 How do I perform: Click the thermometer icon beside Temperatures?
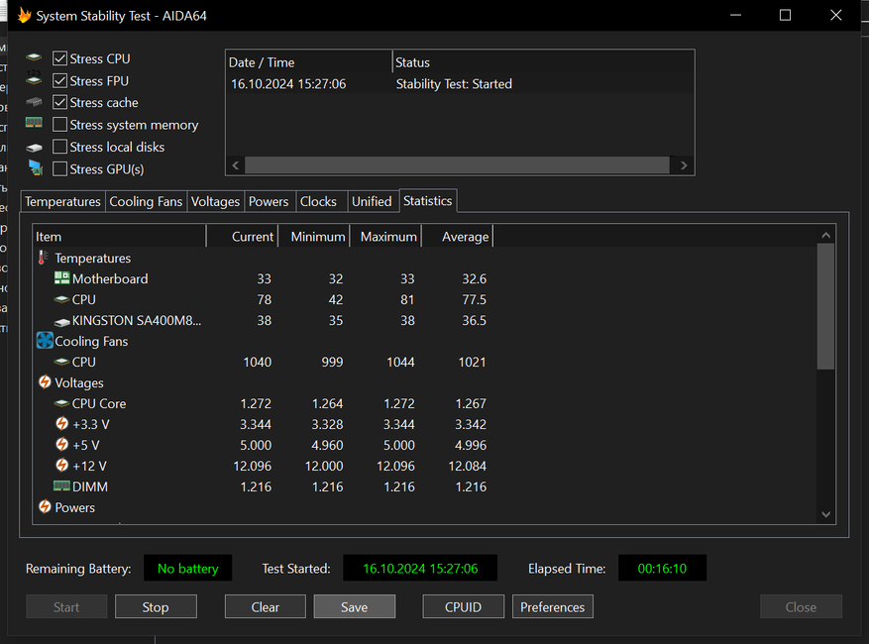[x=44, y=258]
